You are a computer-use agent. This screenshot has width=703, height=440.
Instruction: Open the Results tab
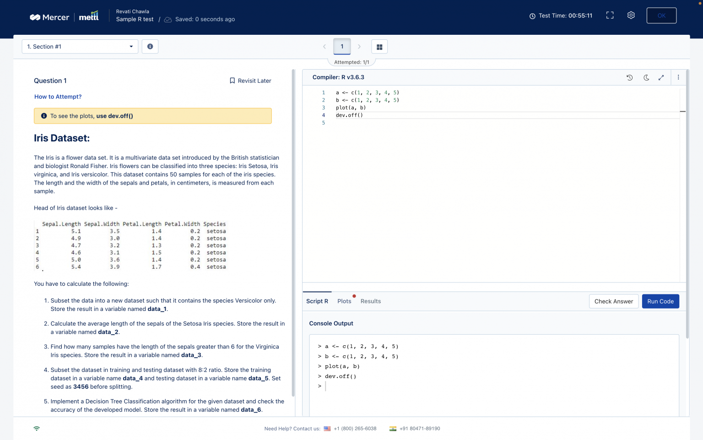pos(371,301)
